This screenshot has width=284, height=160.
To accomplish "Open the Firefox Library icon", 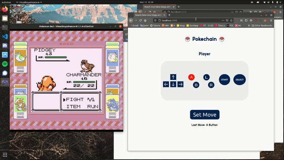I will [241, 20].
